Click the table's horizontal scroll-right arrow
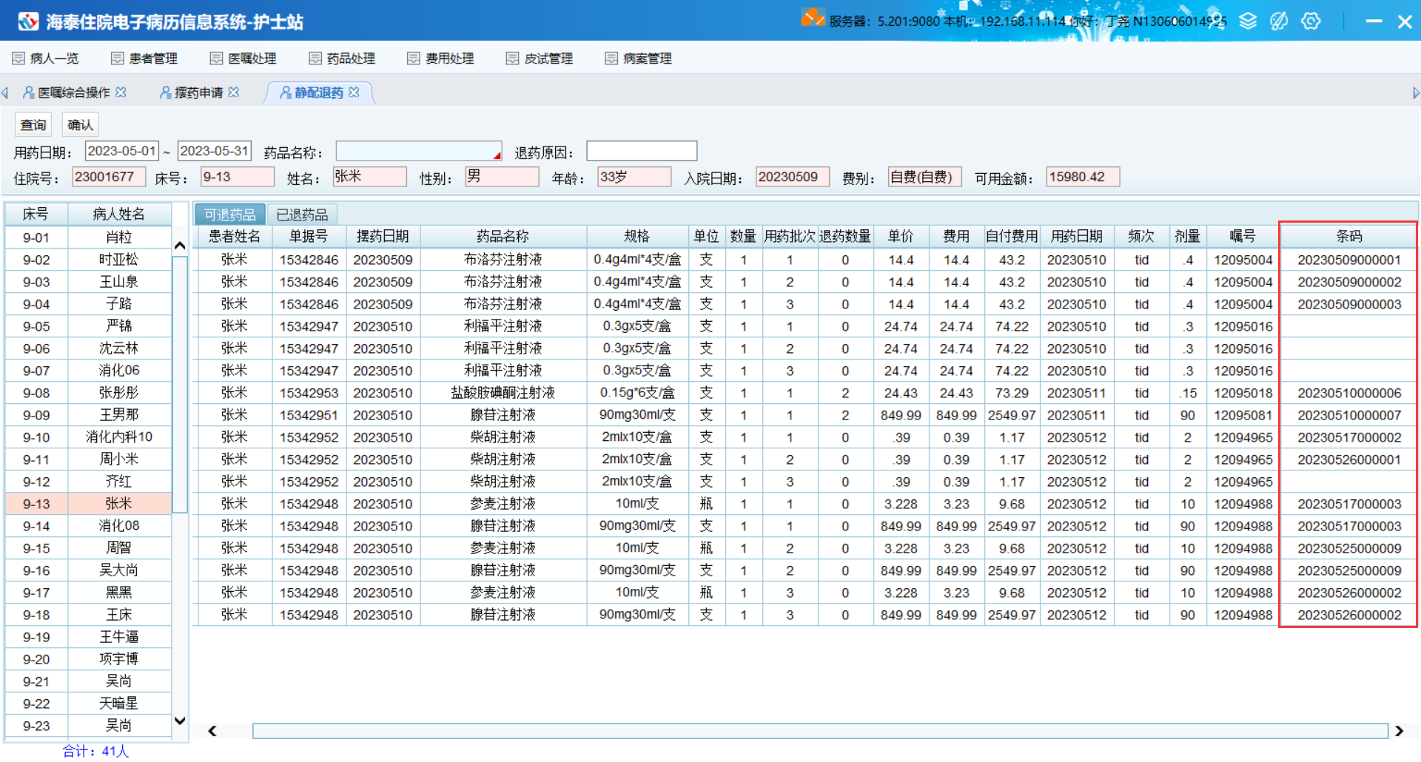The image size is (1421, 762). pos(1399,731)
